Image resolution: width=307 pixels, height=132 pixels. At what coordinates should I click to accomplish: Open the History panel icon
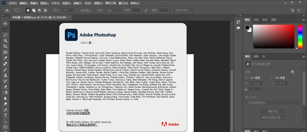tap(238, 22)
